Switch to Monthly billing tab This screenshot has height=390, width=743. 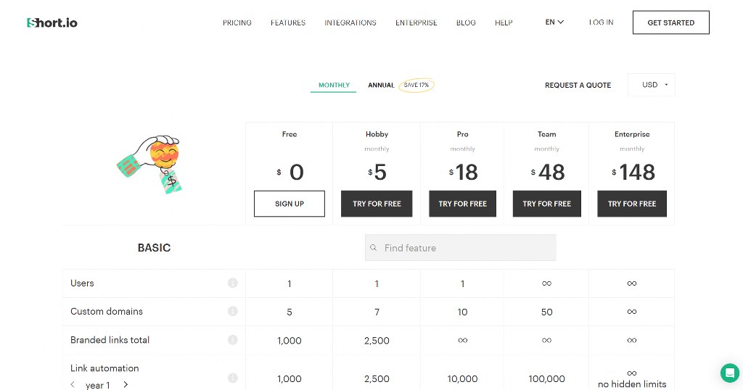coord(334,86)
